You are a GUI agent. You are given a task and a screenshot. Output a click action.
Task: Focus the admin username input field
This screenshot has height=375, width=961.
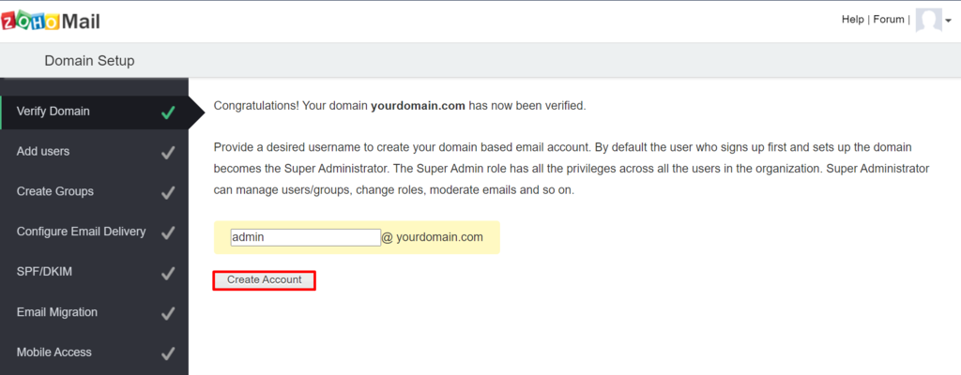305,237
